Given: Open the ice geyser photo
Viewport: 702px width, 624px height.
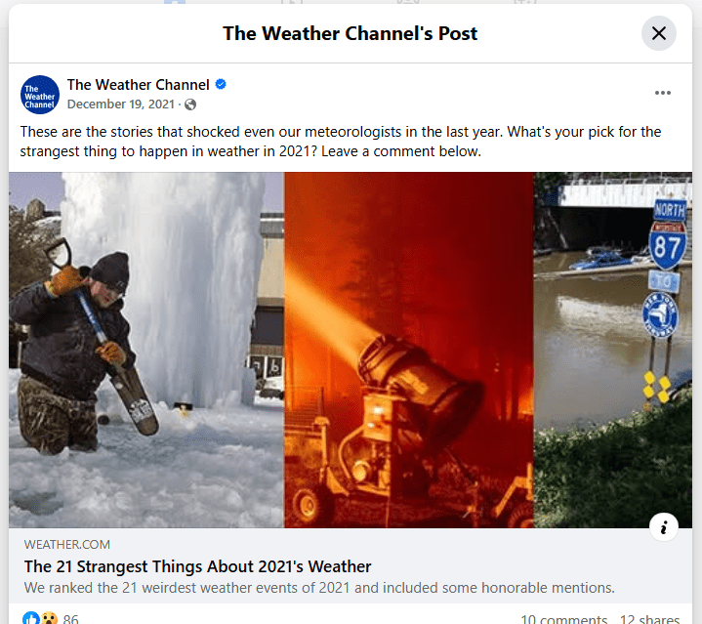Looking at the screenshot, I should point(146,350).
